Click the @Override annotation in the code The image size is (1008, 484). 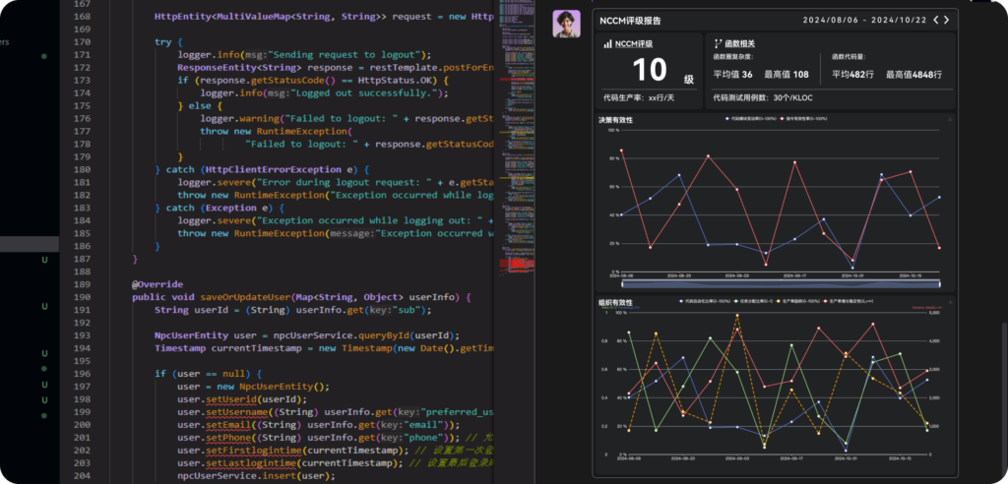click(157, 284)
